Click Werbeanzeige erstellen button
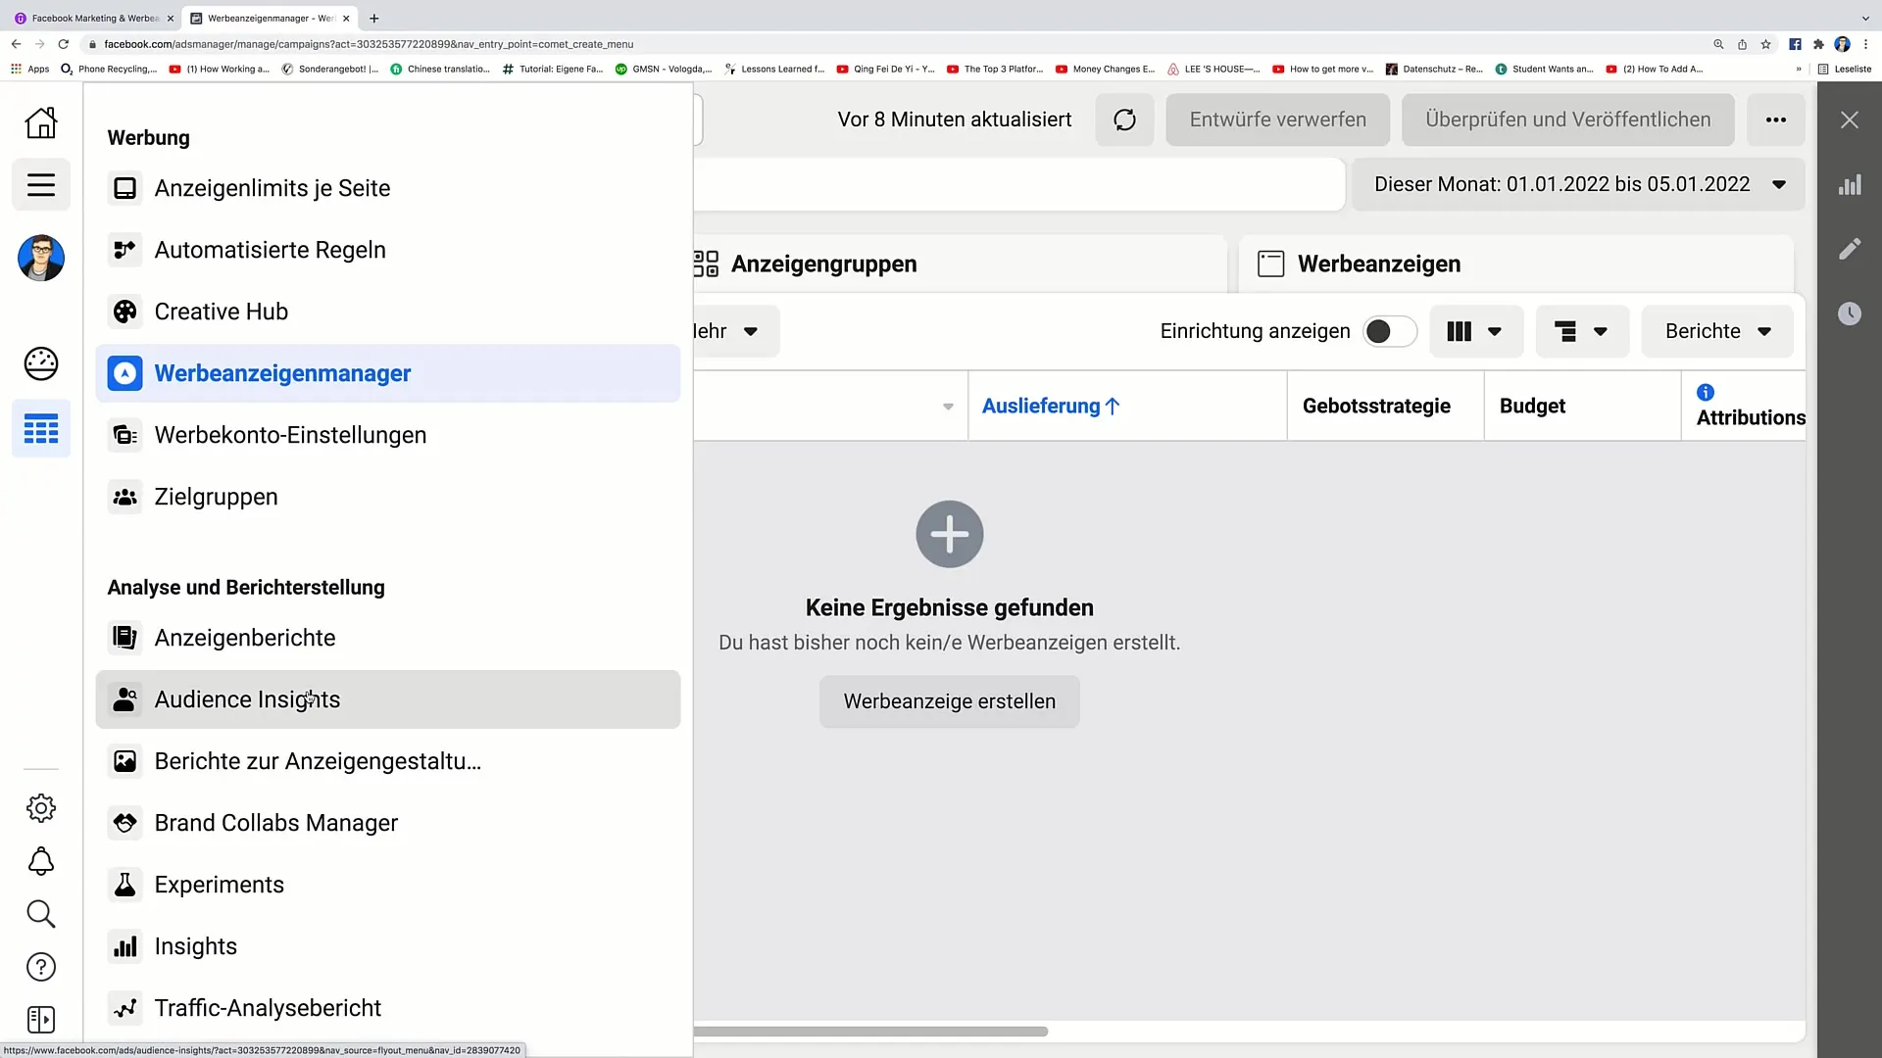1882x1058 pixels. (x=949, y=701)
